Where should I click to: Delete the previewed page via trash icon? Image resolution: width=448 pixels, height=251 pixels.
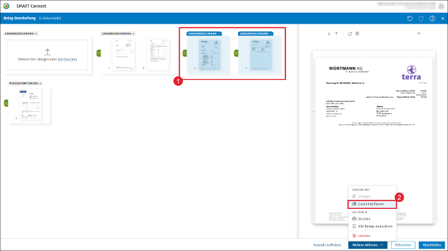coord(357,33)
